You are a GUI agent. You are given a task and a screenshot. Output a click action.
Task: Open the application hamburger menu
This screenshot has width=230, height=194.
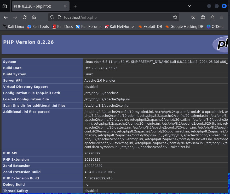pyautogui.click(x=222, y=17)
